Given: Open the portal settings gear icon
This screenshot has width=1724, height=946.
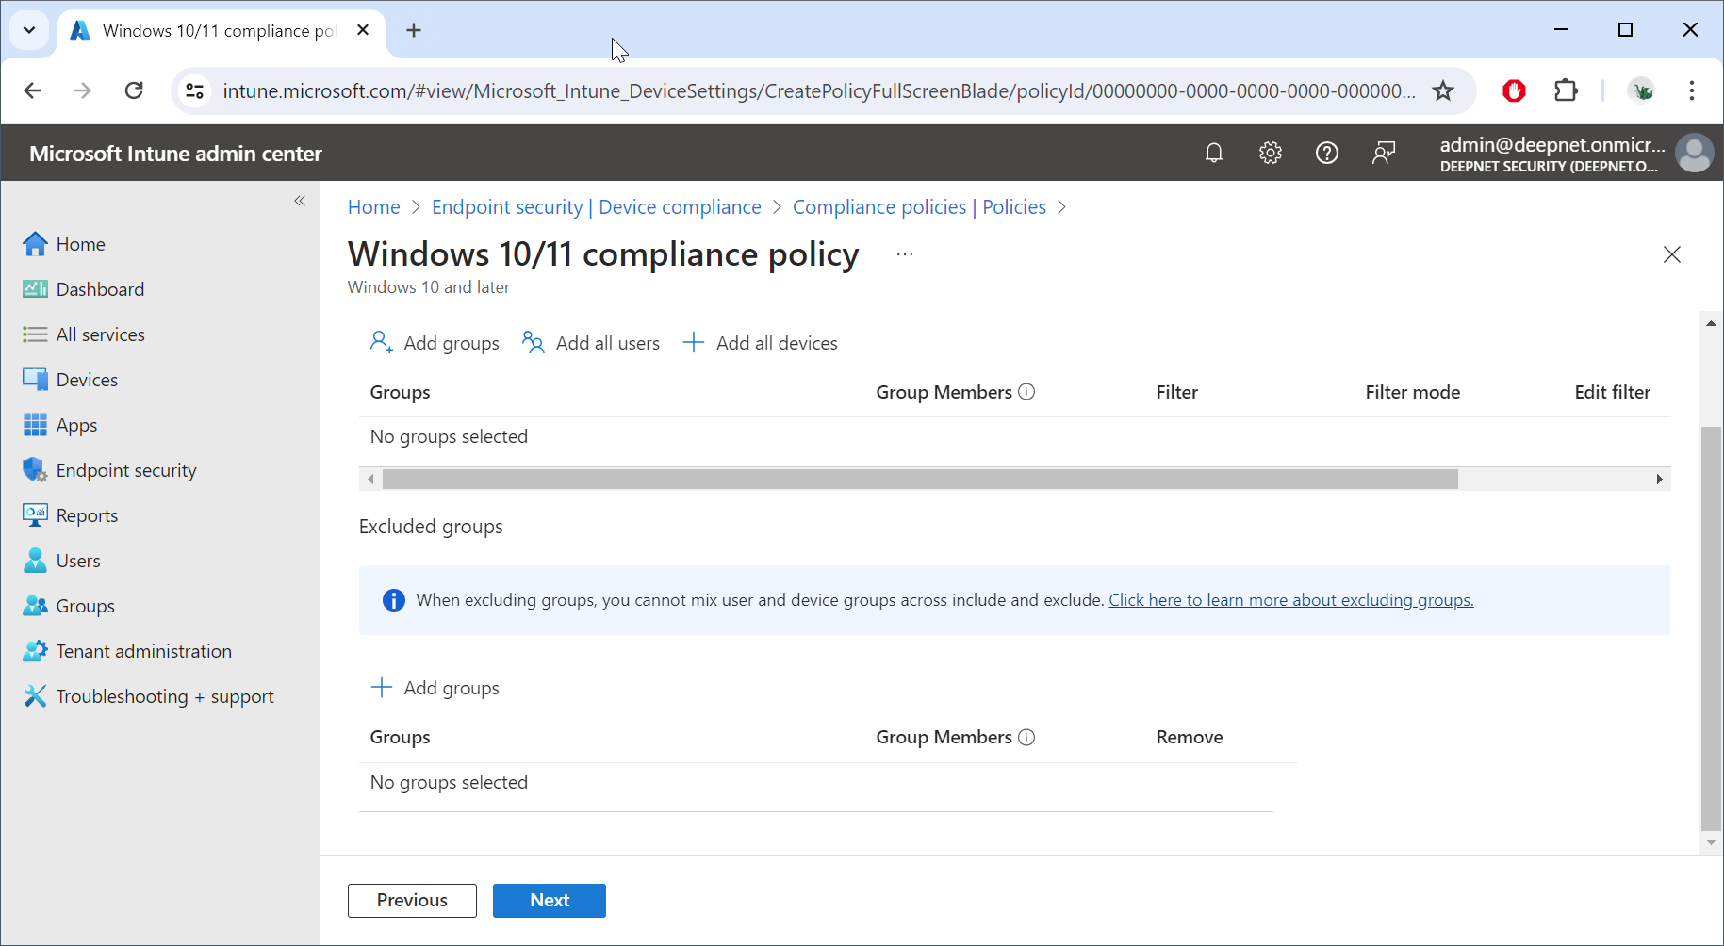Looking at the screenshot, I should (1271, 153).
